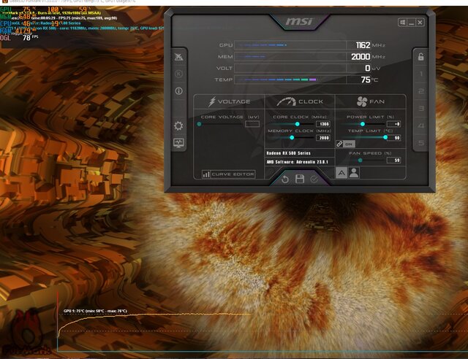Screen dimensions: 468x359
Task: Click the core clock slider handle
Action: coord(296,124)
